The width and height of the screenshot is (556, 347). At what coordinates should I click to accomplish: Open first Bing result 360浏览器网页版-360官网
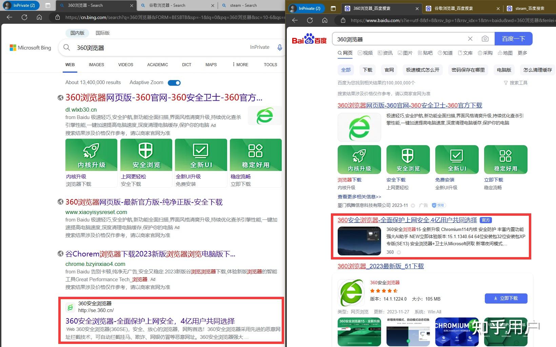pyautogui.click(x=164, y=98)
